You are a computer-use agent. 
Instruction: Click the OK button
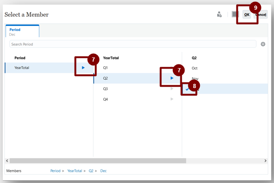tap(247, 15)
